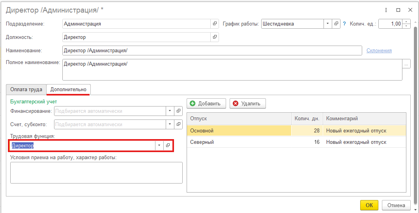Screen dimensions: 419x213
Task: Expand the Счет, субконто dropdown
Action: [x=170, y=124]
